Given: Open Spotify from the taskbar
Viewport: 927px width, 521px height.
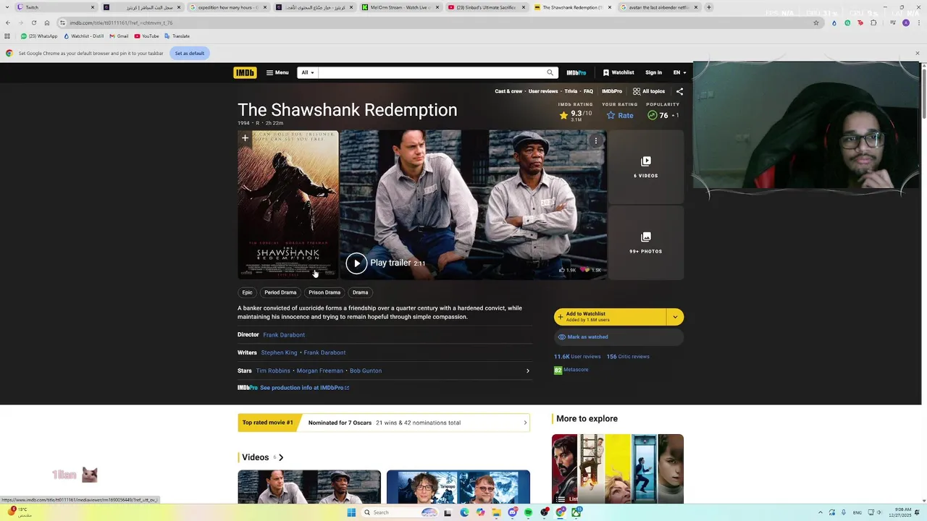Looking at the screenshot, I should tap(529, 512).
